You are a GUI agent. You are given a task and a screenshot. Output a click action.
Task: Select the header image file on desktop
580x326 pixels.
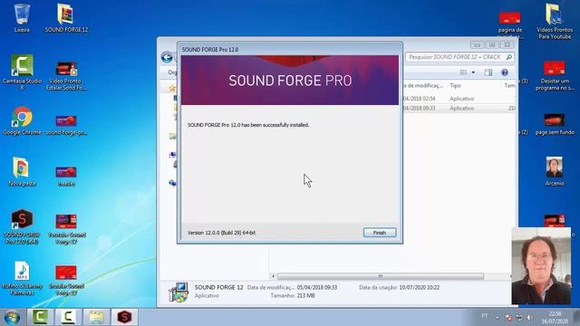coord(66,176)
